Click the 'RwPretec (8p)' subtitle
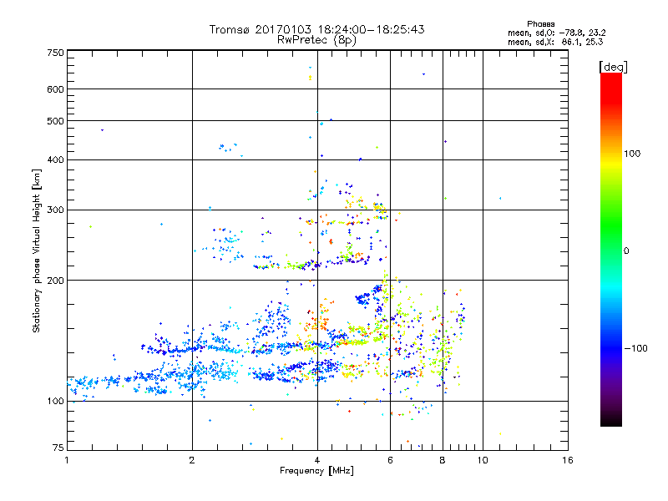Viewport: 668px width, 501px height. 316,40
